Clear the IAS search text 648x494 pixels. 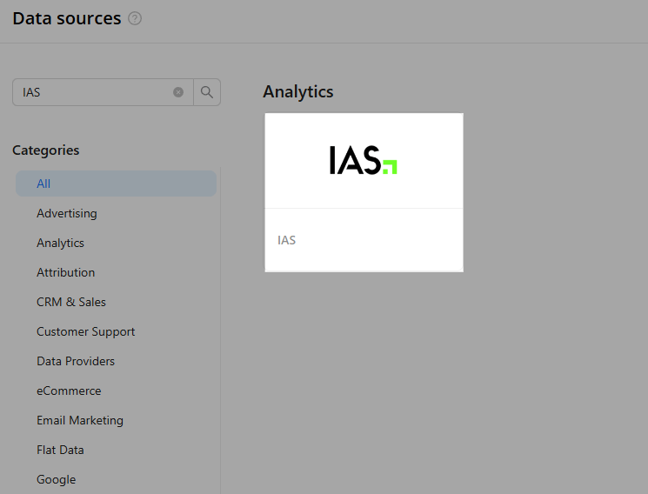coord(178,92)
